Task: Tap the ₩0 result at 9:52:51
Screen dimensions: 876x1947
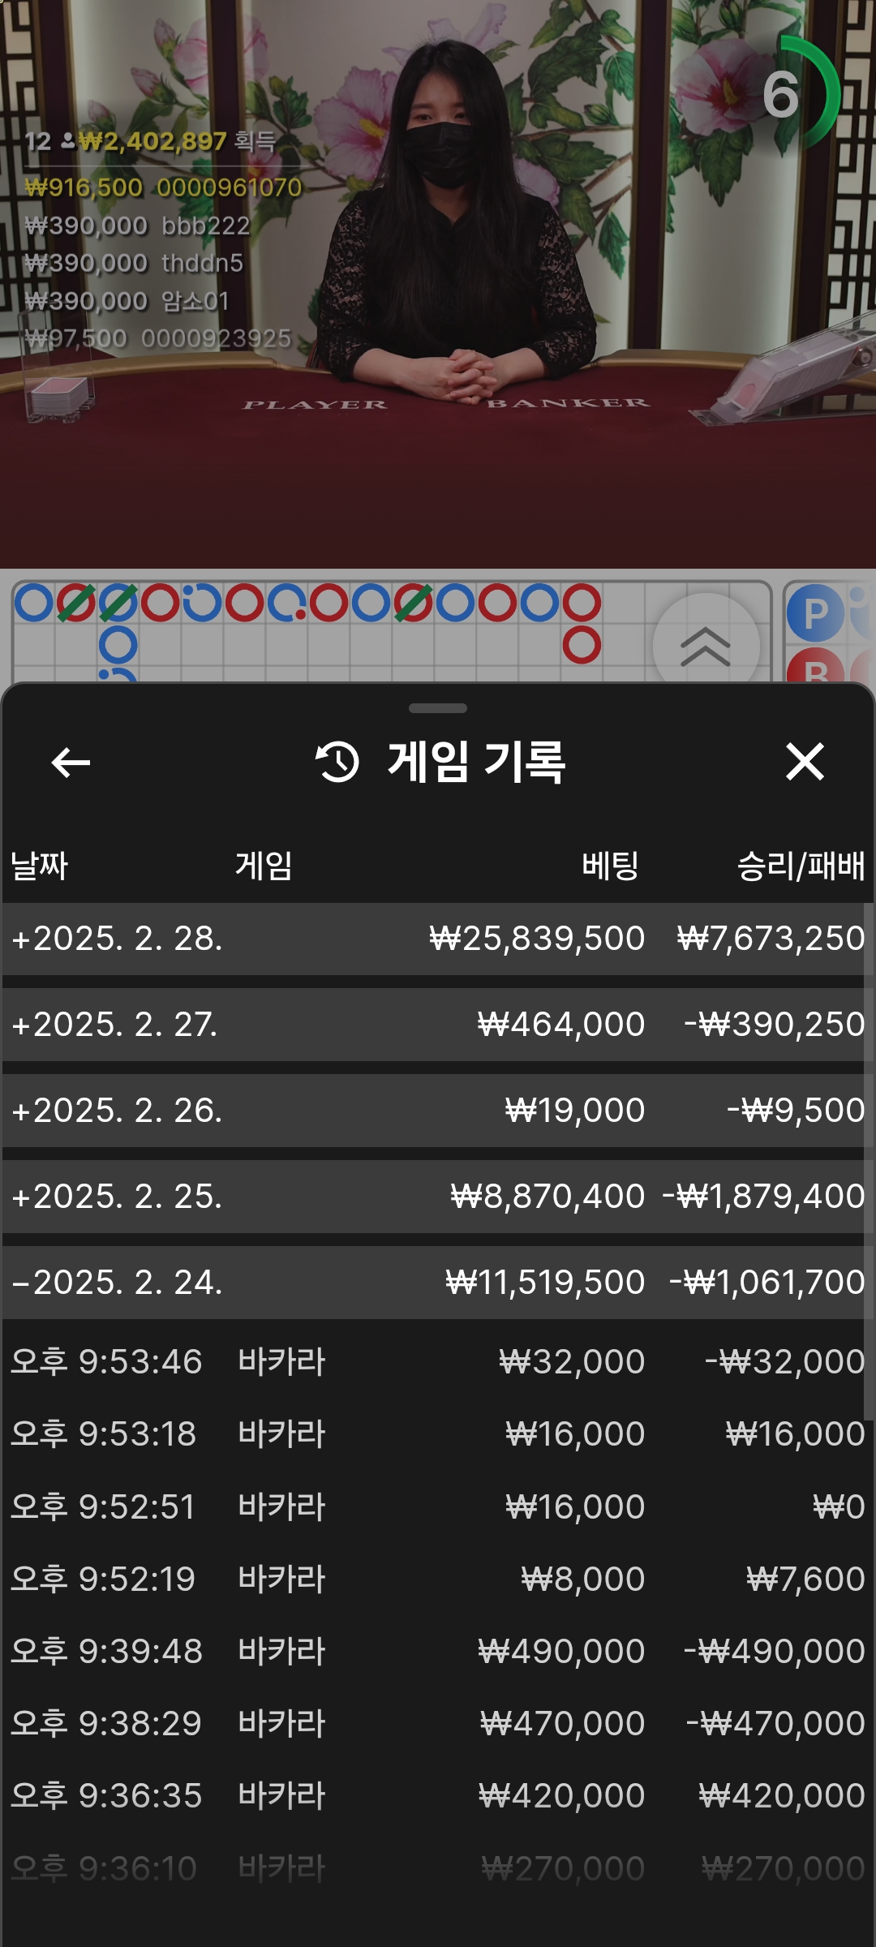Action: [839, 1506]
